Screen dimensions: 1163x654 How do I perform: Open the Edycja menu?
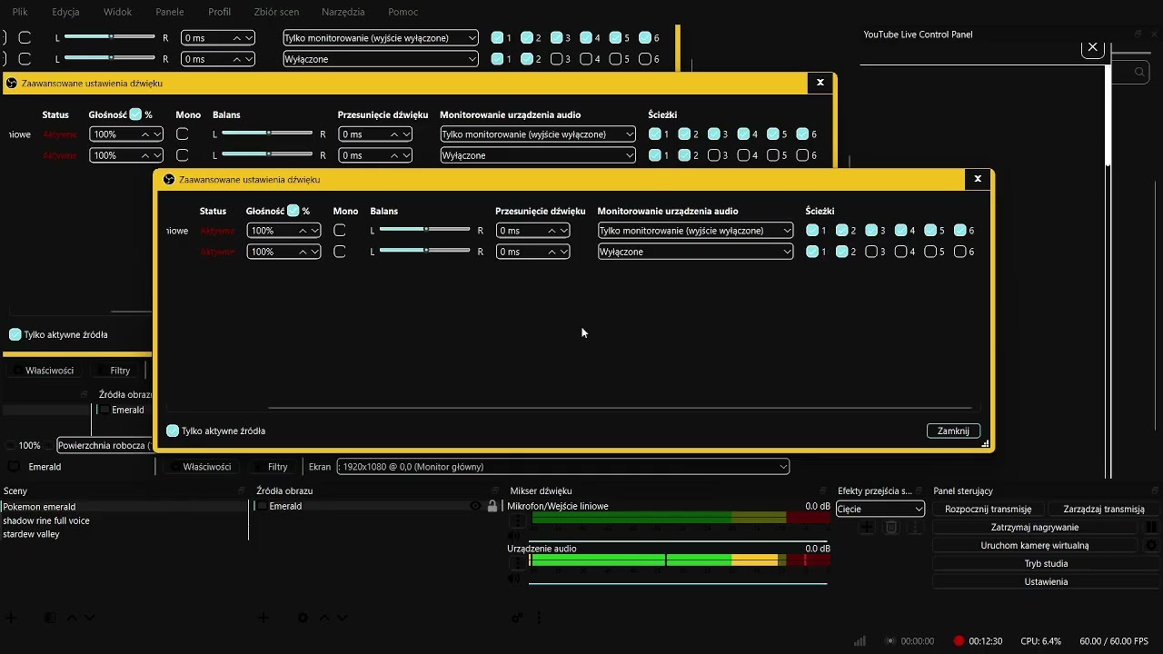point(65,12)
